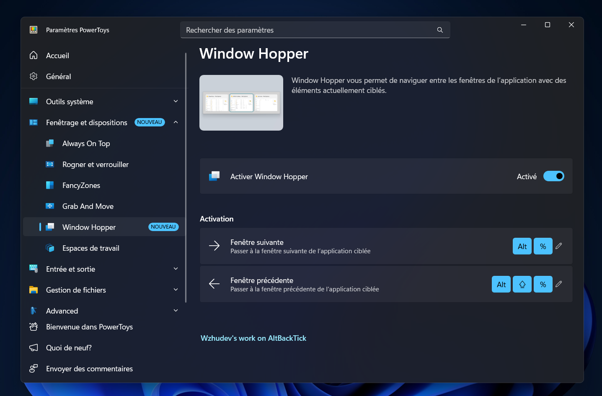602x396 pixels.
Task: Open Quoi de neuf? page
Action: (x=104, y=347)
